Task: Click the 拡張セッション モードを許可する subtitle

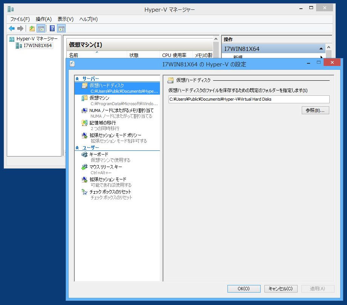Action: coord(118,141)
